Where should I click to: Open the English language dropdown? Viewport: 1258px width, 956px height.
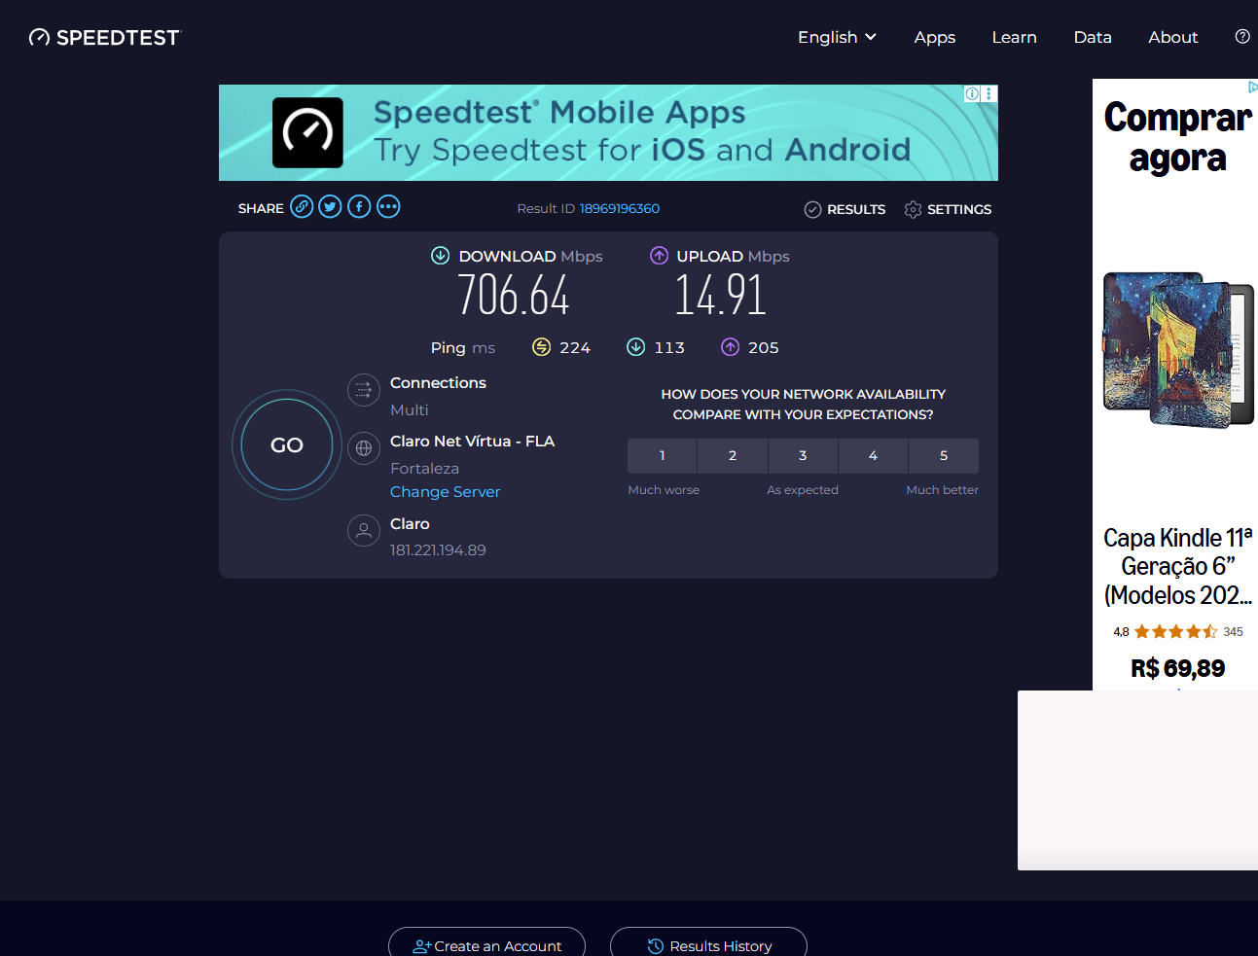click(x=836, y=37)
